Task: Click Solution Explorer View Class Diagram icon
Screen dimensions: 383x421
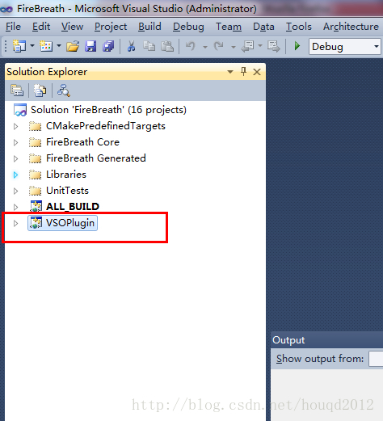Action: pos(64,91)
